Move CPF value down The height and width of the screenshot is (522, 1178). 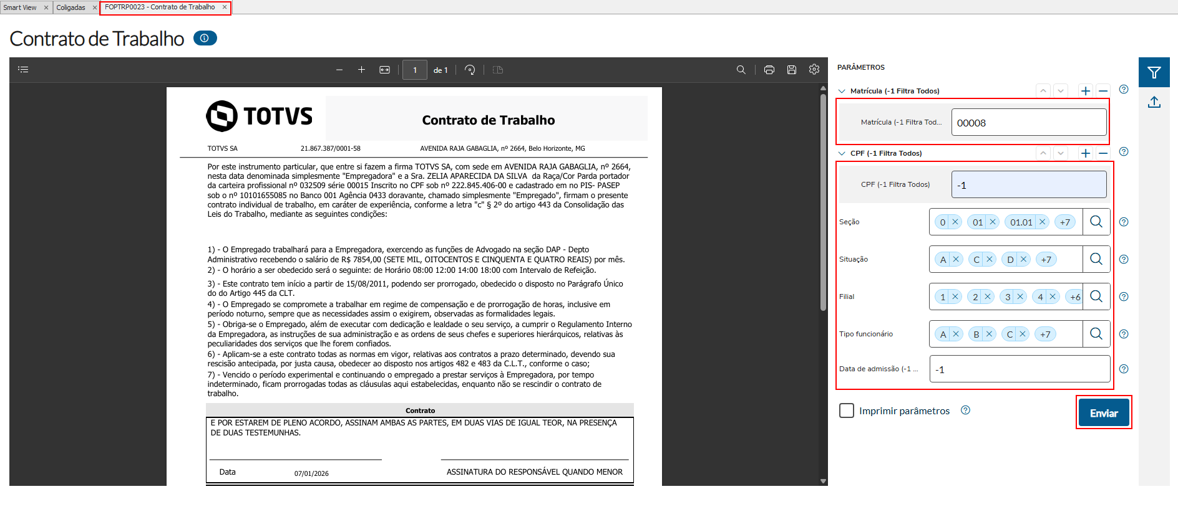point(1061,153)
